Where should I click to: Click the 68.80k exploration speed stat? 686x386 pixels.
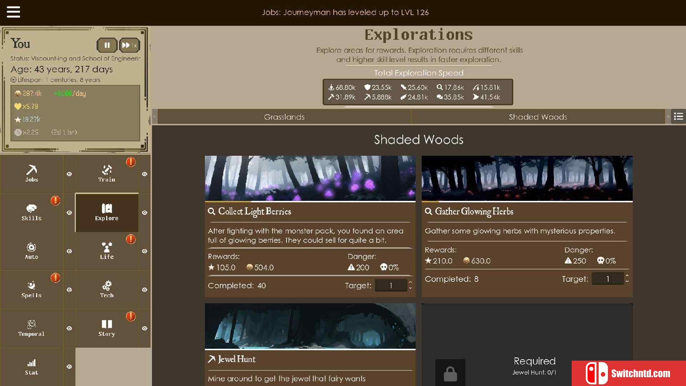(x=342, y=88)
